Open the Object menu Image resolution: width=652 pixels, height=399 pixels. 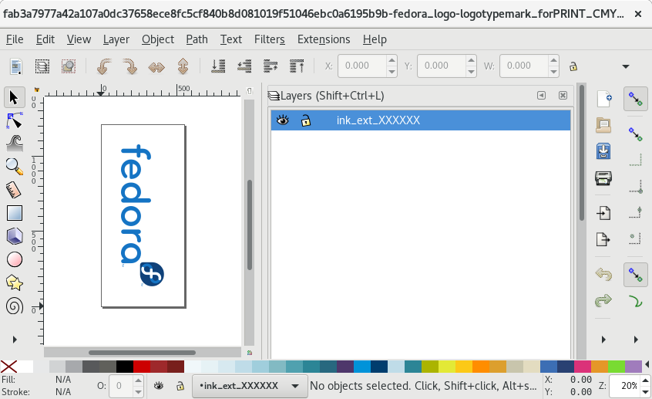pos(158,39)
